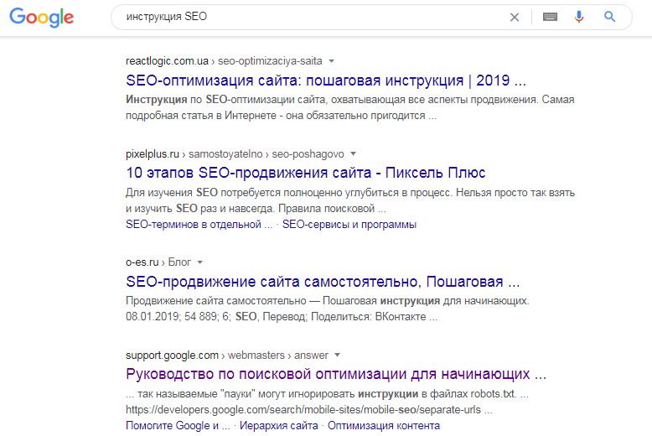The height and width of the screenshot is (436, 652).
Task: Clear the search query with X icon
Action: pyautogui.click(x=515, y=17)
